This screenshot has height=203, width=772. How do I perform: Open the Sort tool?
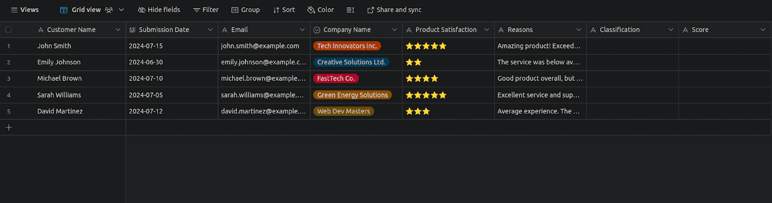(x=284, y=10)
